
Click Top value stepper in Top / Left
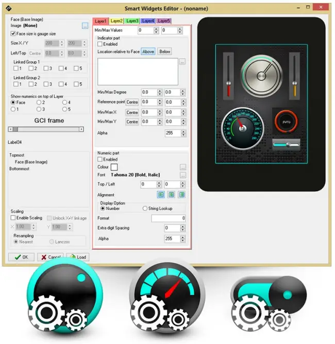pyautogui.click(x=159, y=184)
